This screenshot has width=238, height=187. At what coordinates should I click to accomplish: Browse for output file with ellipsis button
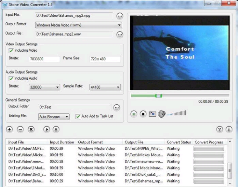click(120, 35)
